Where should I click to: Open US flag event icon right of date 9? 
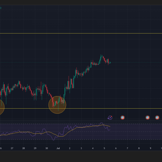157,117
